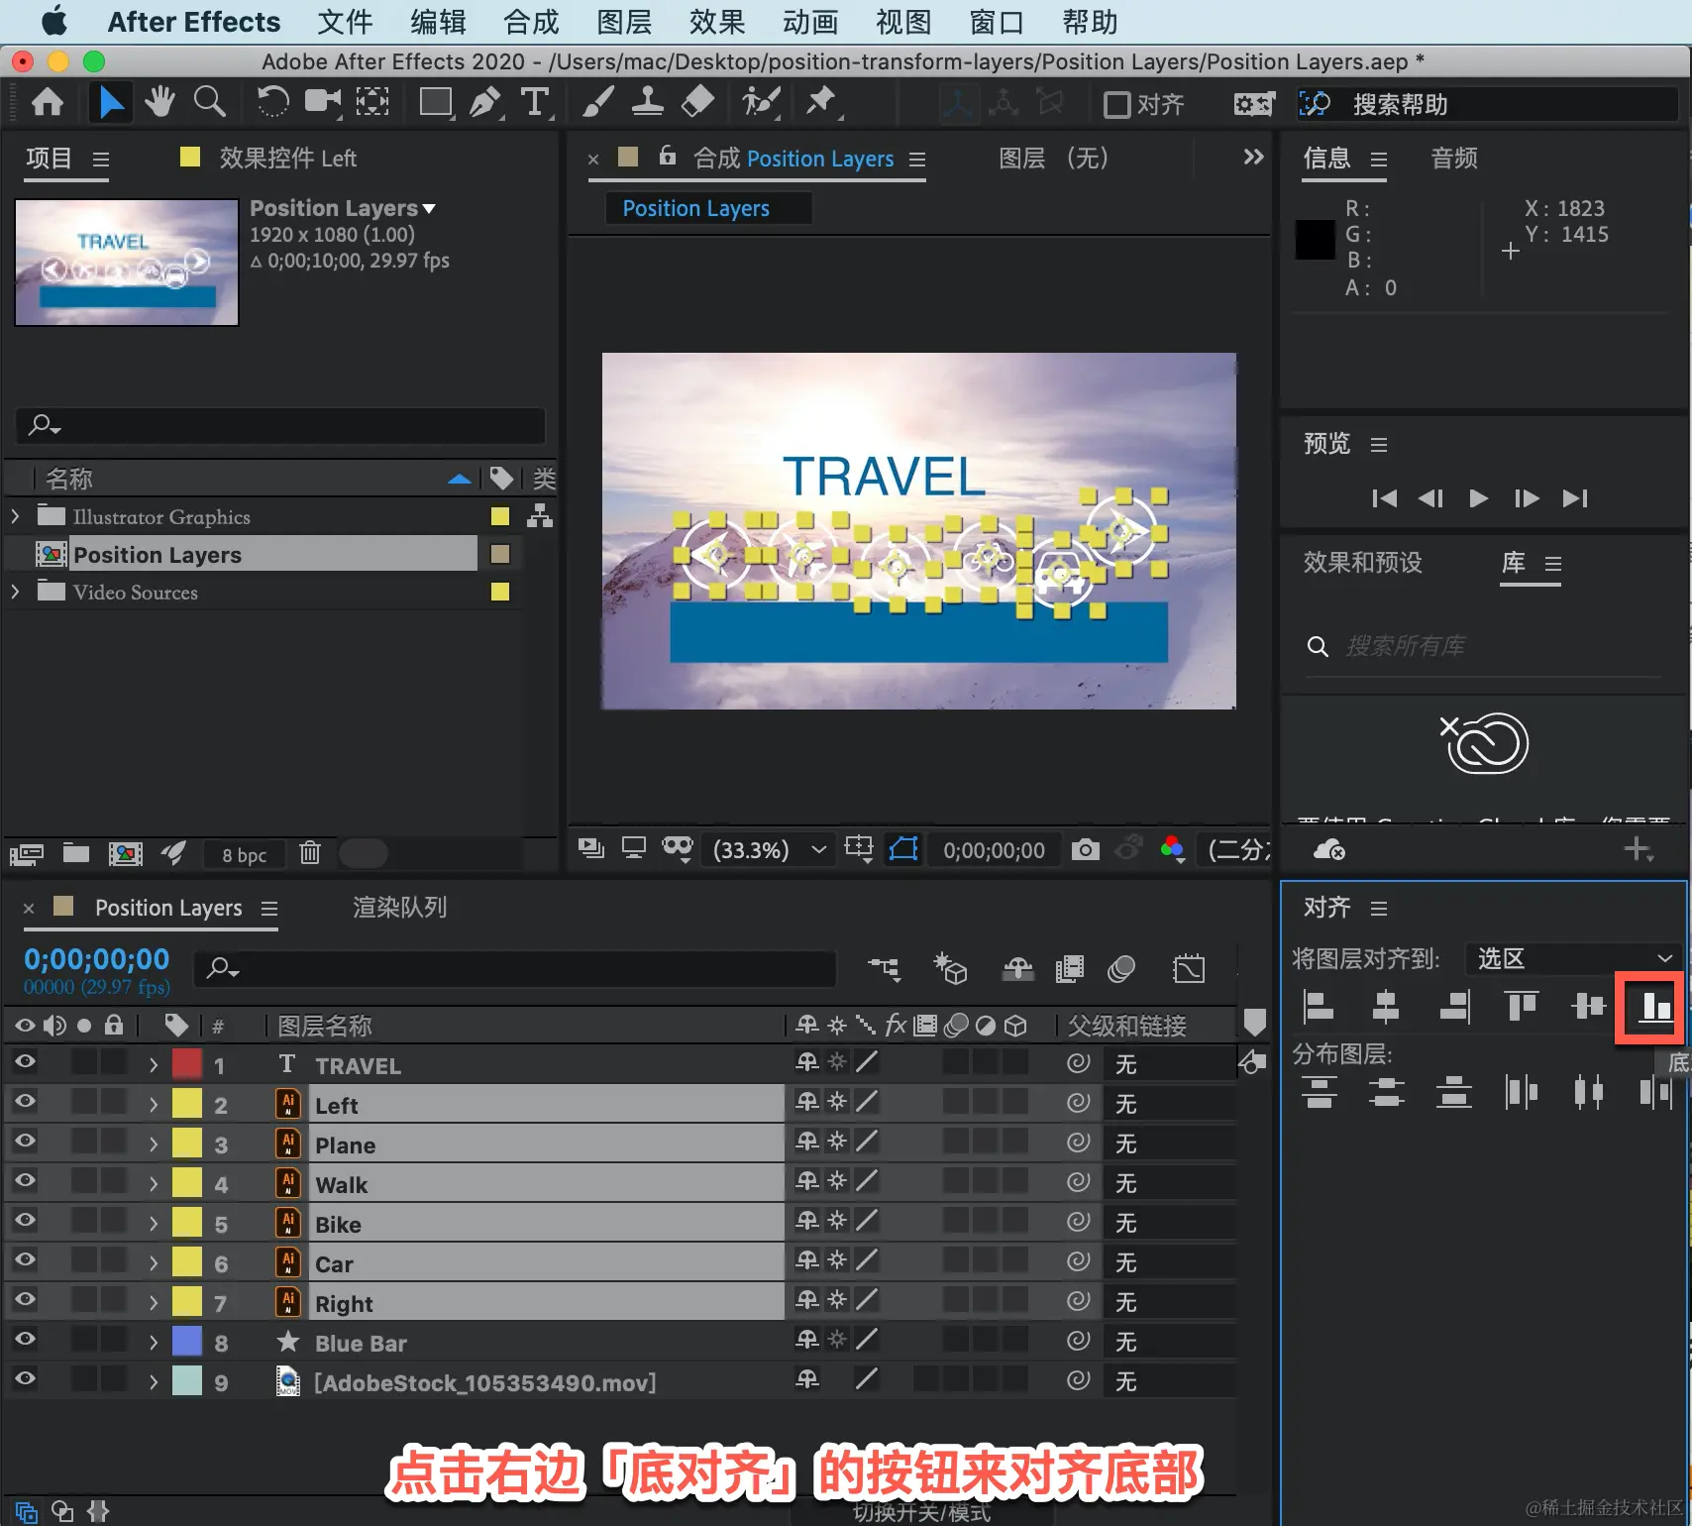Screen dimensions: 1692x1526
Task: Expand the Left layer properties
Action: pyautogui.click(x=154, y=1105)
